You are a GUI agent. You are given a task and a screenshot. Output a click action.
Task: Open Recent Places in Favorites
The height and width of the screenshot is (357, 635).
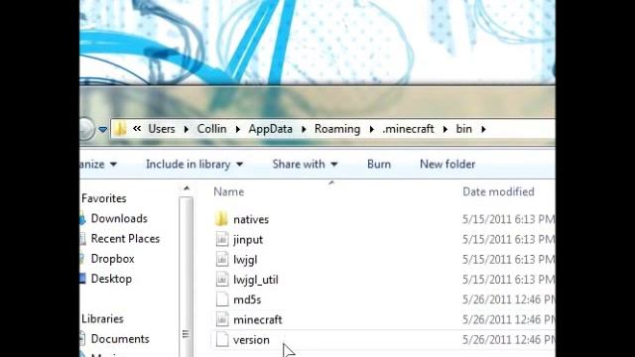(x=125, y=238)
